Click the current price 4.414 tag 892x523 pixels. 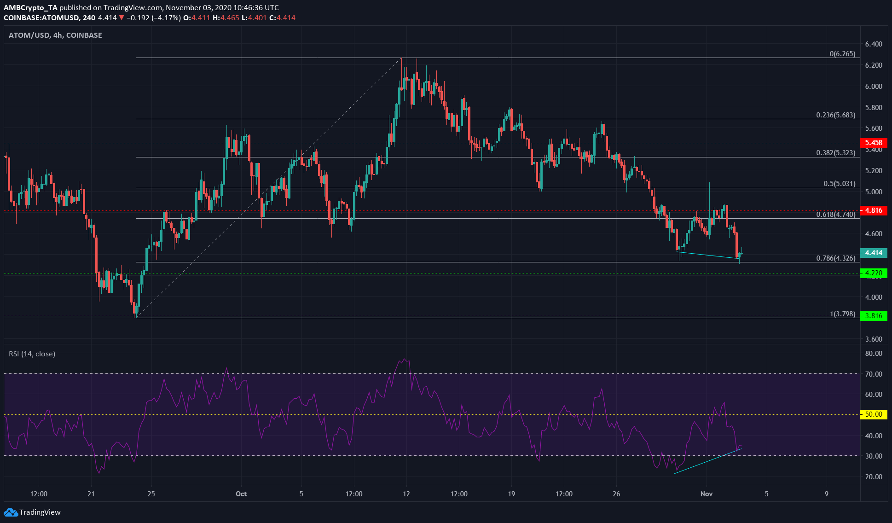coord(874,253)
